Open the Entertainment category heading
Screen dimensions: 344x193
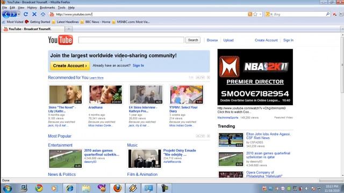click(x=60, y=145)
